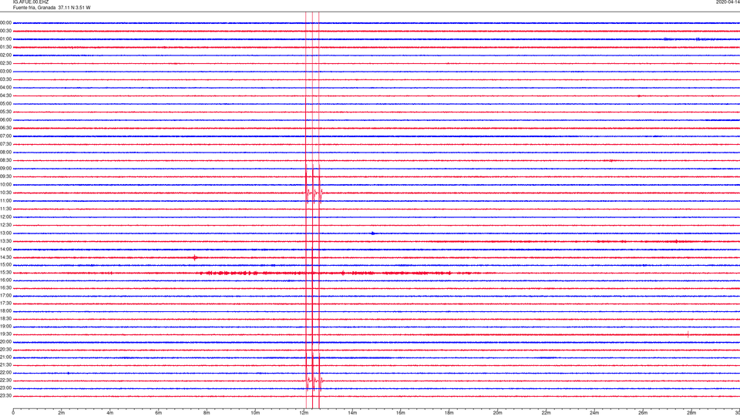740x416 pixels.
Task: Select the 00:00 trace time label
Action: pos(5,22)
